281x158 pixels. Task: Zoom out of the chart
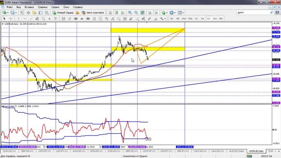pyautogui.click(x=136, y=13)
